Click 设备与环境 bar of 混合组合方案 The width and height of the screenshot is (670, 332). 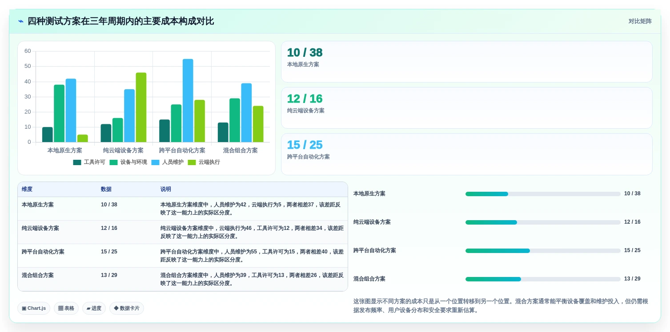click(x=235, y=120)
